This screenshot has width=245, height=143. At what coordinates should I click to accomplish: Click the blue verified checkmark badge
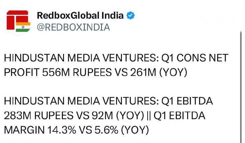(130, 16)
